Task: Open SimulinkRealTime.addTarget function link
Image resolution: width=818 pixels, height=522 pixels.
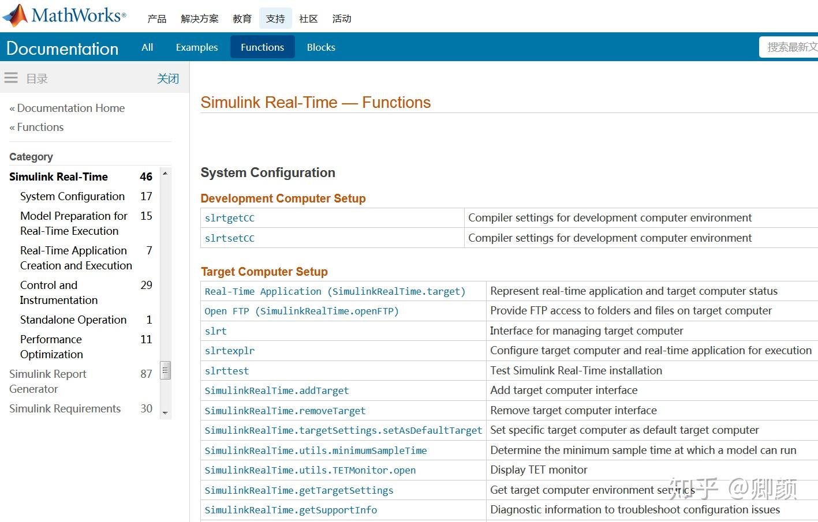Action: (277, 390)
